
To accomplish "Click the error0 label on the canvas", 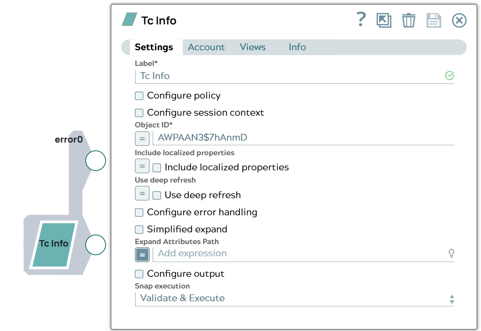I will pos(69,140).
